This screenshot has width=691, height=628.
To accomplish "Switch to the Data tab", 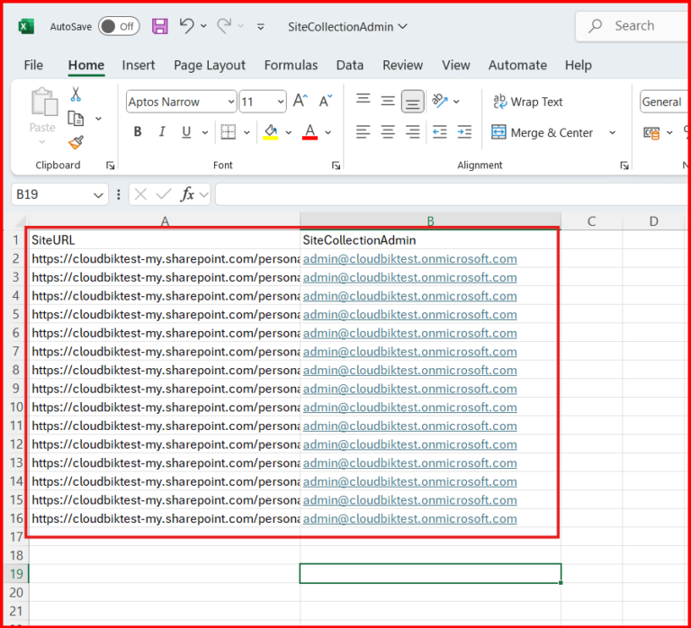I will 350,65.
